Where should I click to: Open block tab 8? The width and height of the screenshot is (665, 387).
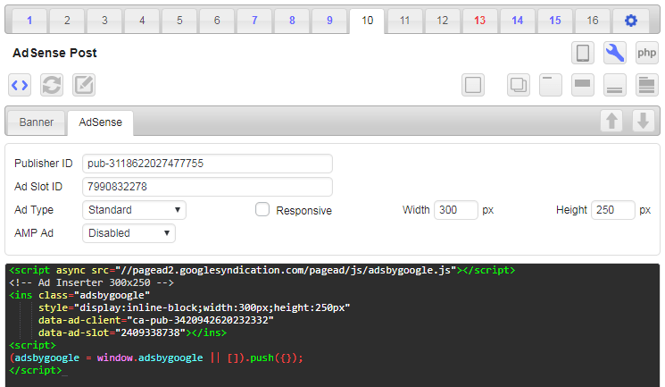[x=292, y=21]
